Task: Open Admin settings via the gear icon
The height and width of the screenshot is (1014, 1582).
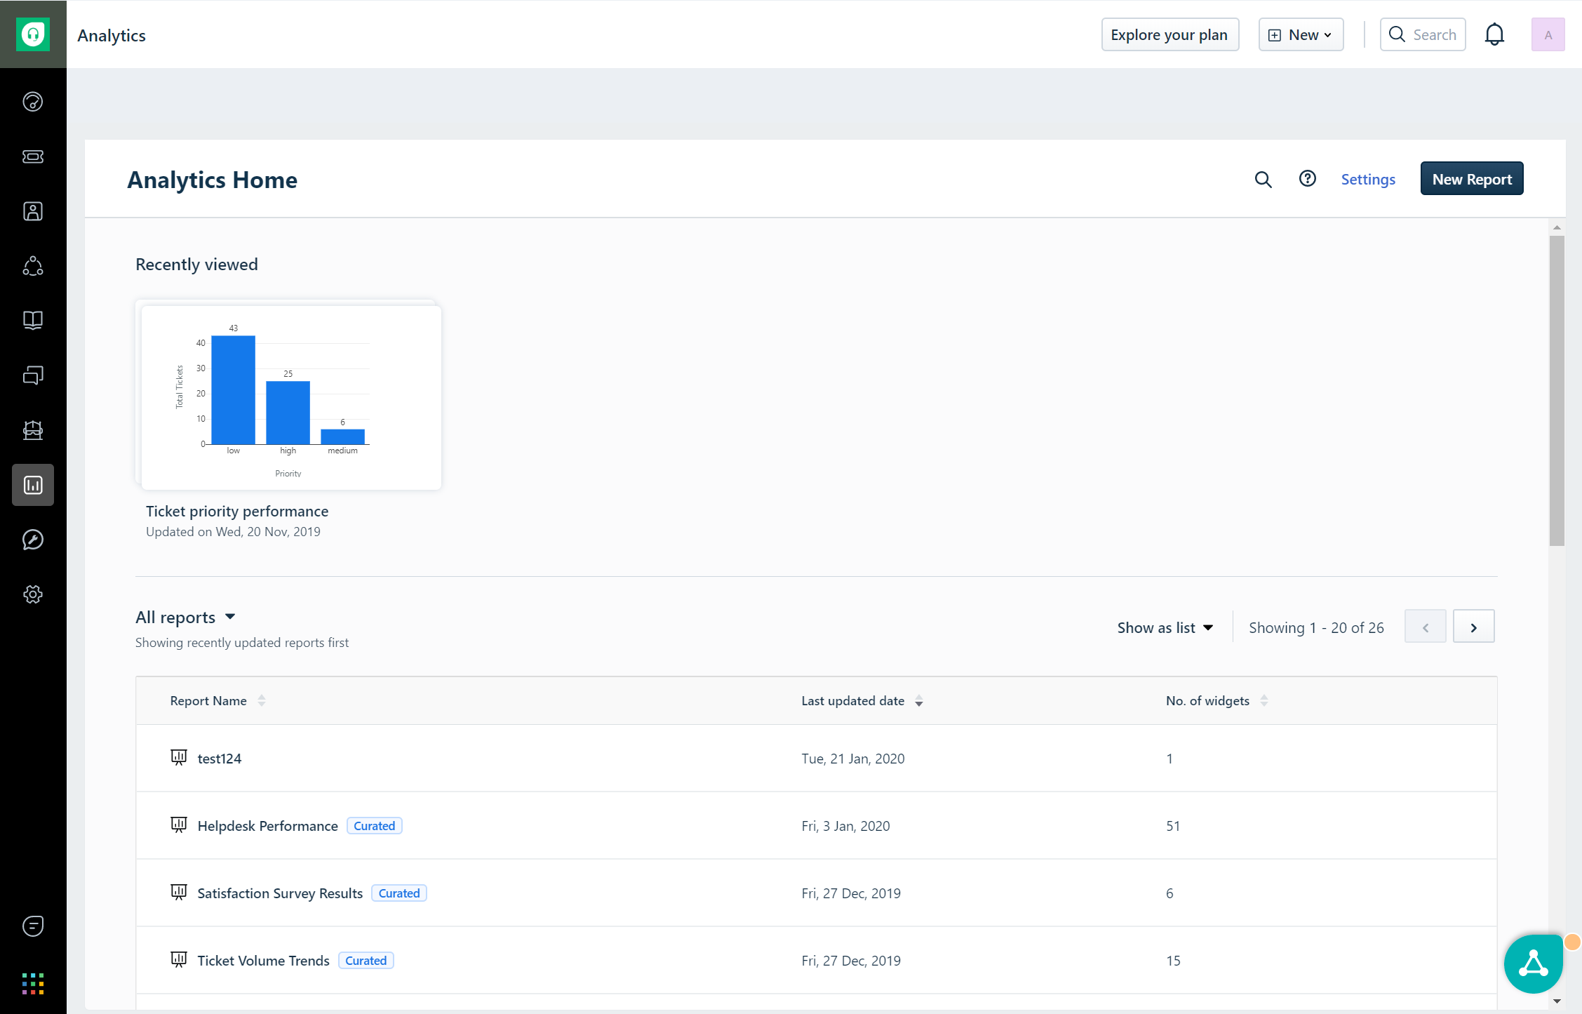Action: click(x=33, y=594)
